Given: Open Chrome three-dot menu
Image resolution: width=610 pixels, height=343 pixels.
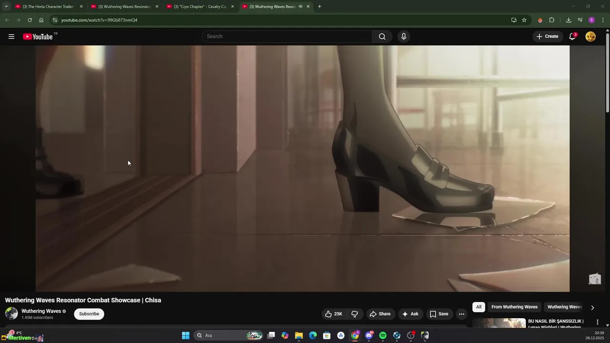Looking at the screenshot, I should pos(603,20).
